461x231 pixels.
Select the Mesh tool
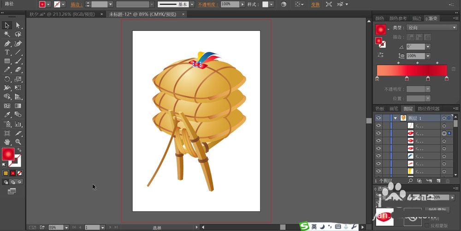(7, 106)
